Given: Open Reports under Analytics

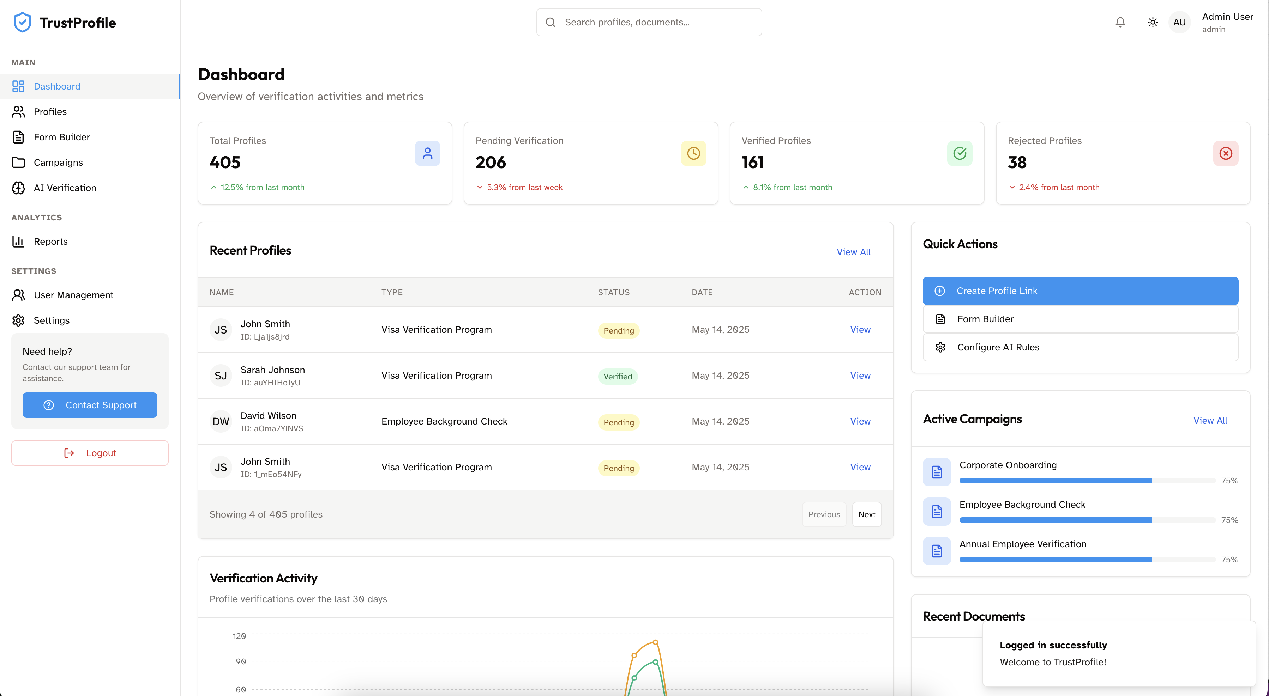Looking at the screenshot, I should click(x=90, y=241).
